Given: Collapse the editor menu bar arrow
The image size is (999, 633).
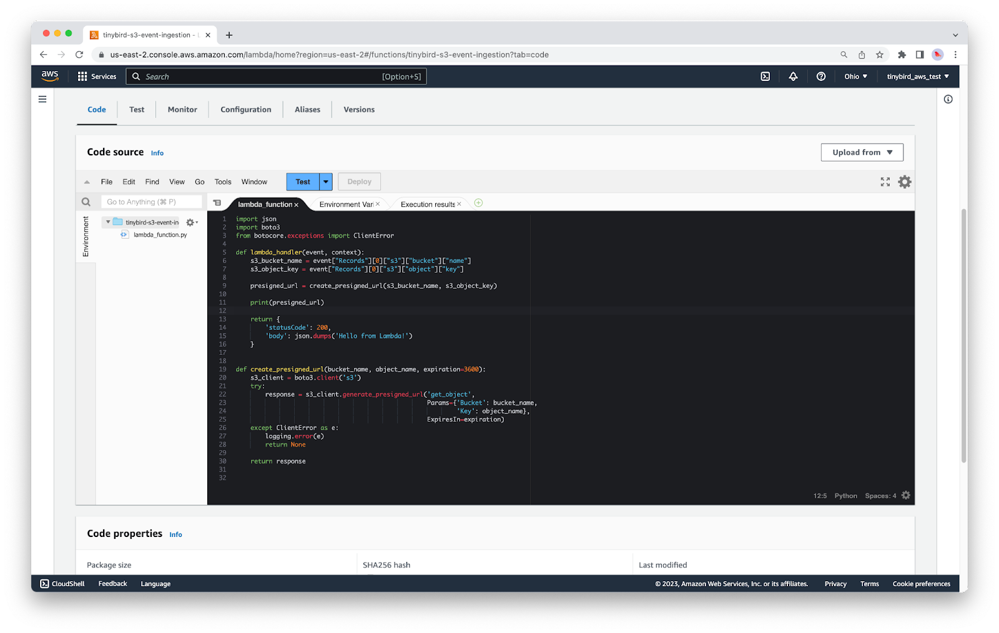Looking at the screenshot, I should [x=87, y=182].
